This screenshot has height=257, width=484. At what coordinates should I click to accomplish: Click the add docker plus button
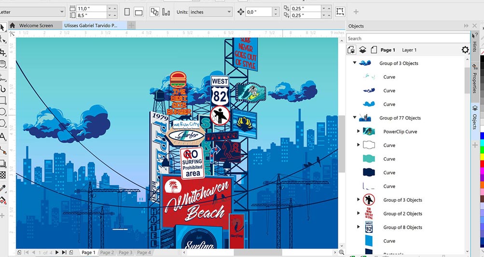pyautogui.click(x=475, y=145)
